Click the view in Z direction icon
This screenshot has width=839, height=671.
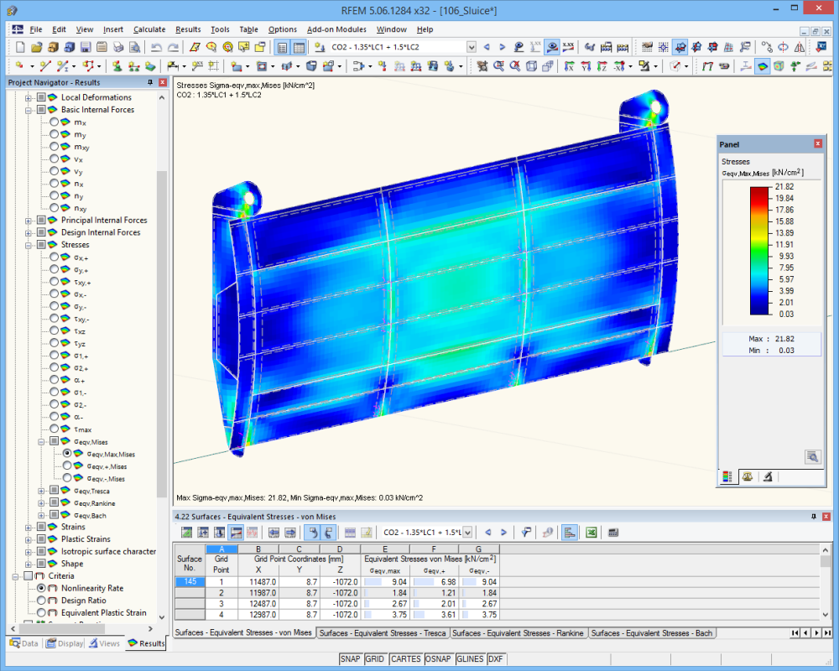click(602, 65)
